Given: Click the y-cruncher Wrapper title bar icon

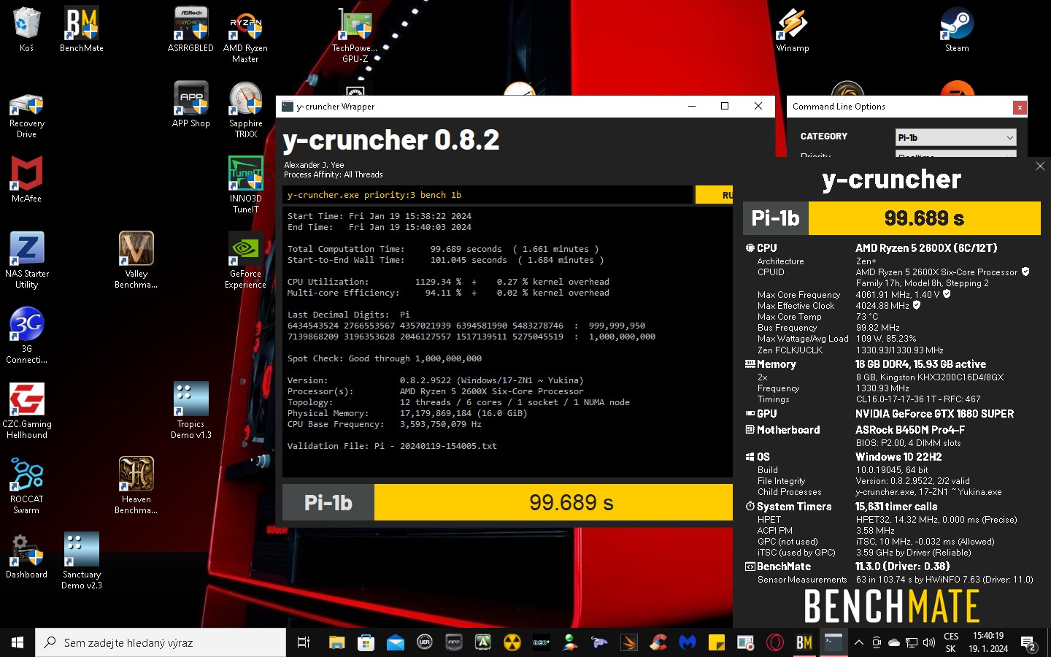Looking at the screenshot, I should tap(288, 107).
